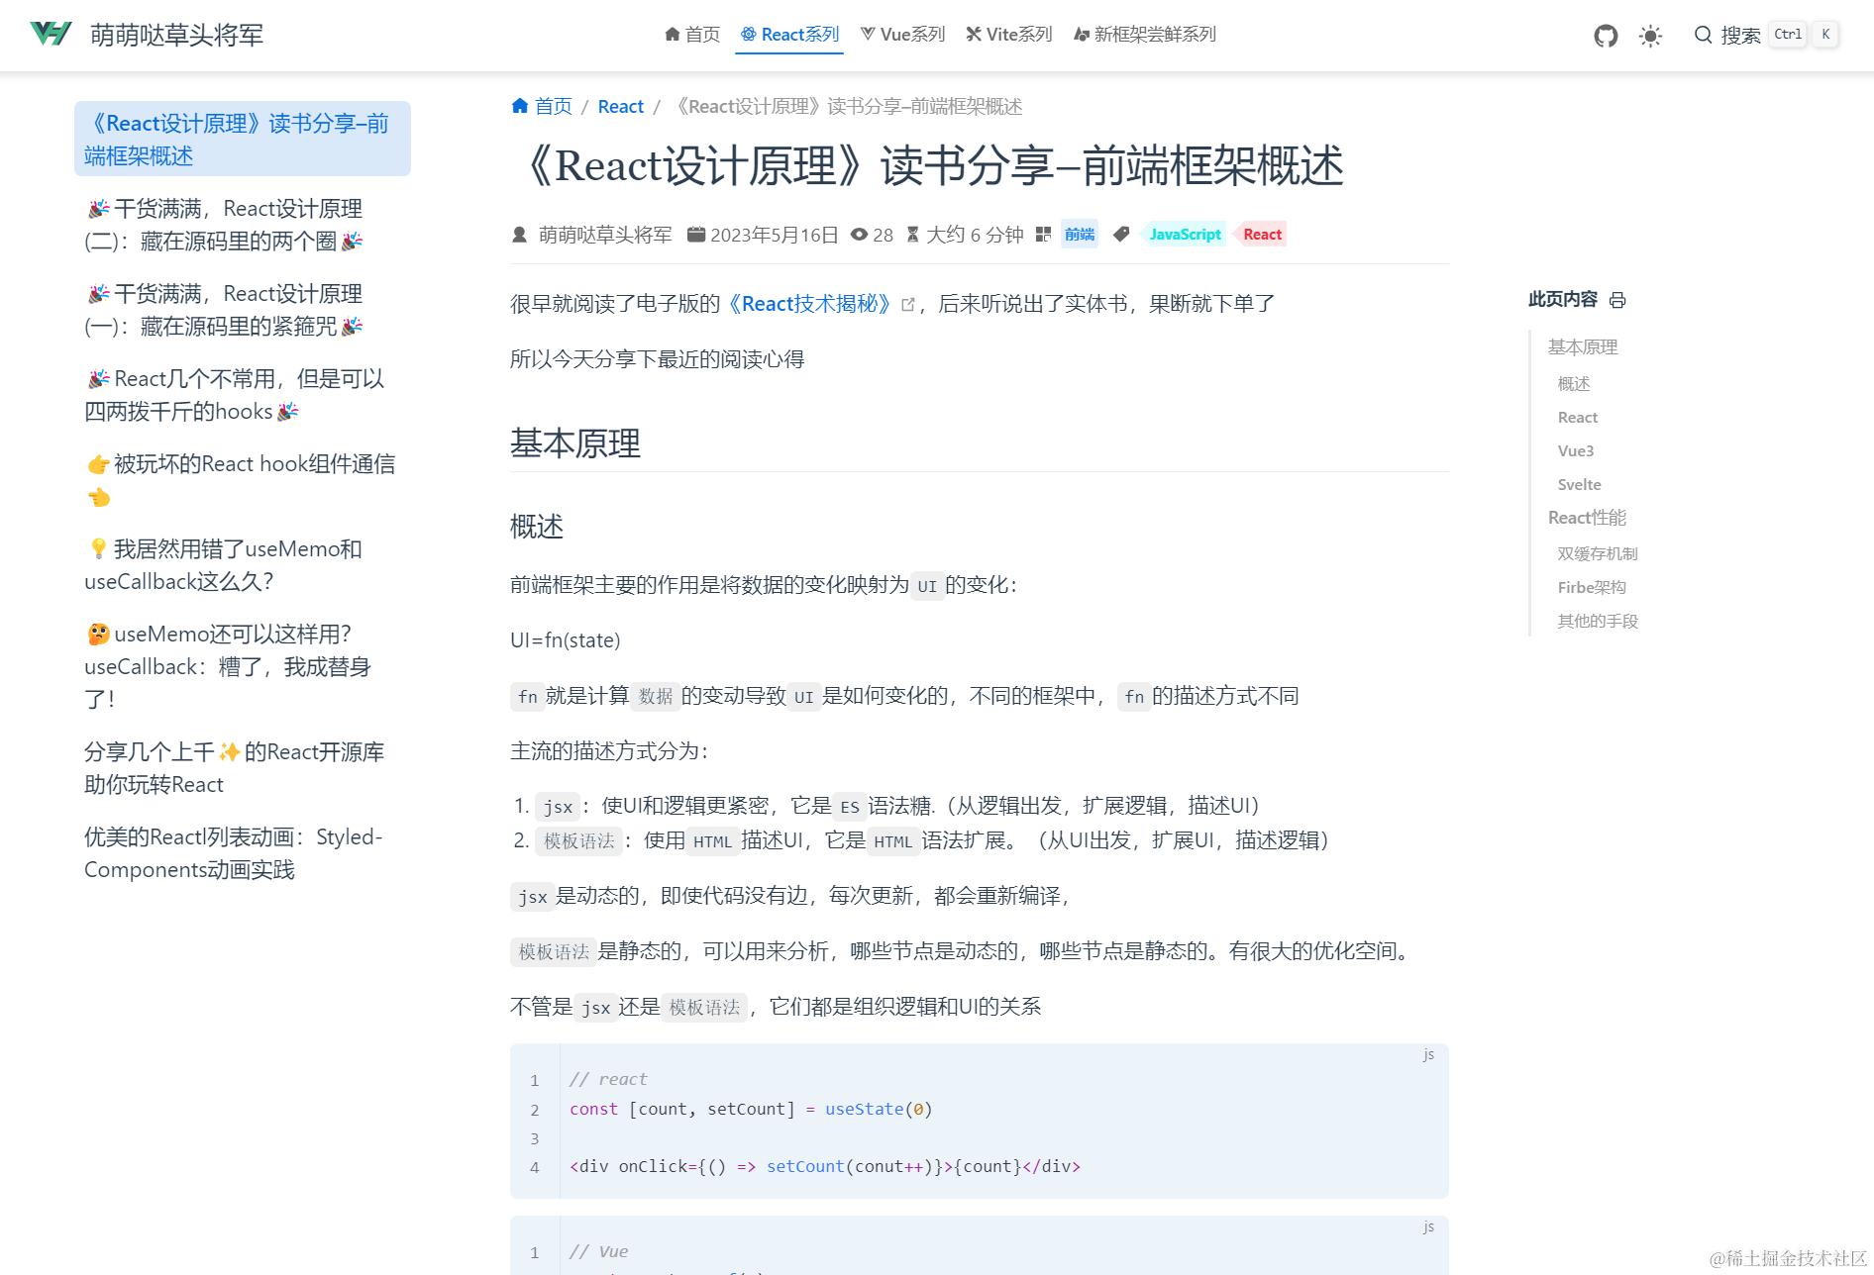The height and width of the screenshot is (1275, 1874).
Task: Click the 此页内容 heading
Action: (1563, 300)
